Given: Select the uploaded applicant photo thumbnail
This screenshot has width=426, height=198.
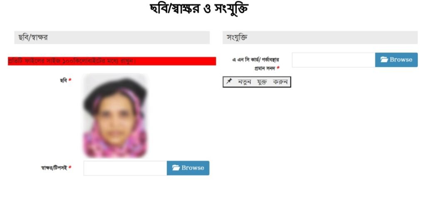Looking at the screenshot, I should pyautogui.click(x=116, y=116).
